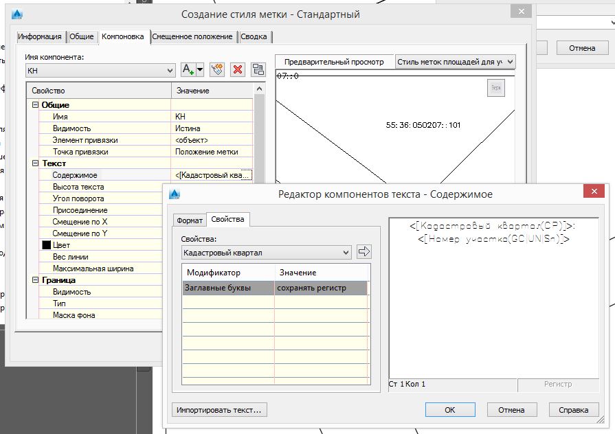Image resolution: width=615 pixels, height=434 pixels.
Task: Click the Предварительный просмотр label
Action: (x=334, y=62)
